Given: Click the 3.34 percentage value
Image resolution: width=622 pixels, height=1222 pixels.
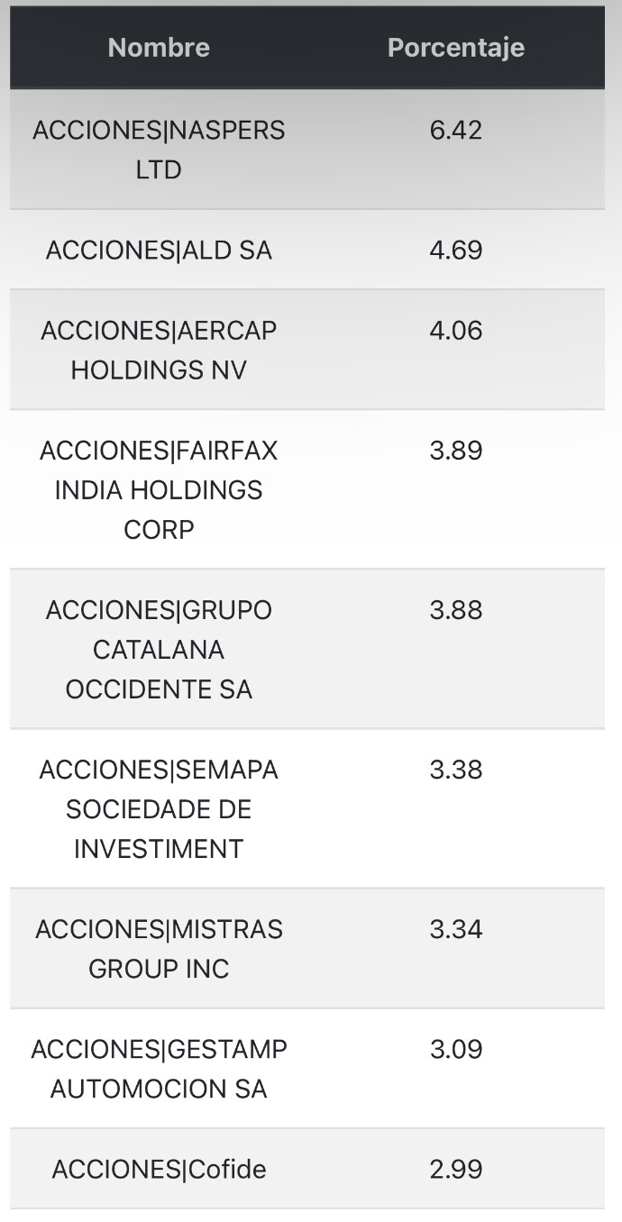Looking at the screenshot, I should point(456,929).
